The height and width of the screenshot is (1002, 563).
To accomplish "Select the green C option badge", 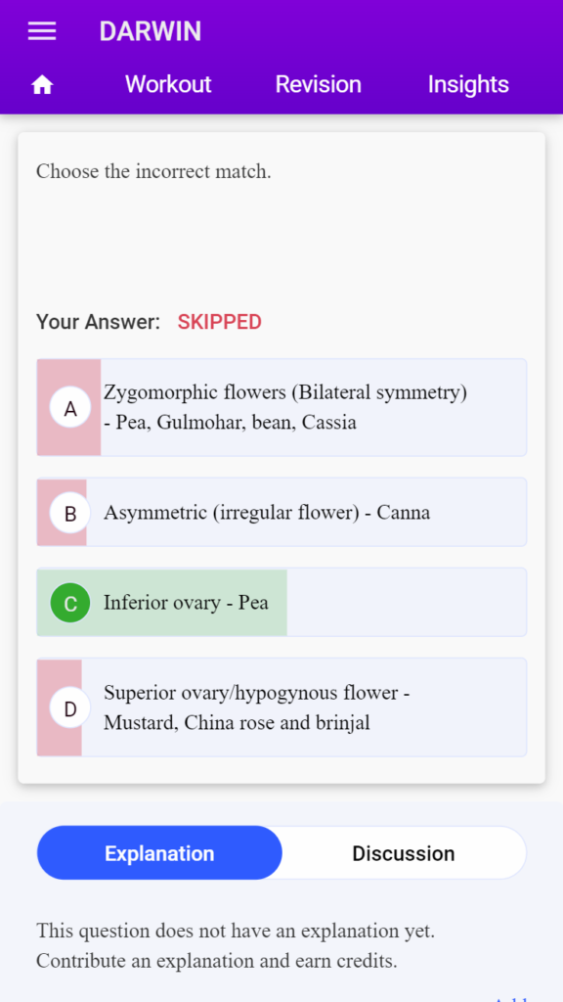I will [x=70, y=603].
